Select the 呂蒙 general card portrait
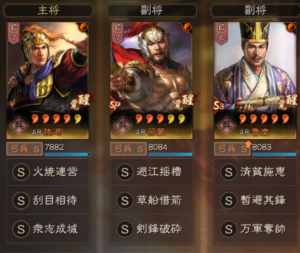The image size is (300, 253). pos(151,80)
